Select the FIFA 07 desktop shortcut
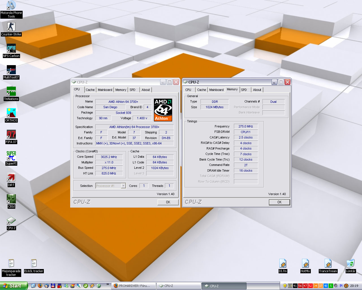This screenshot has width=362, height=290. (11, 137)
